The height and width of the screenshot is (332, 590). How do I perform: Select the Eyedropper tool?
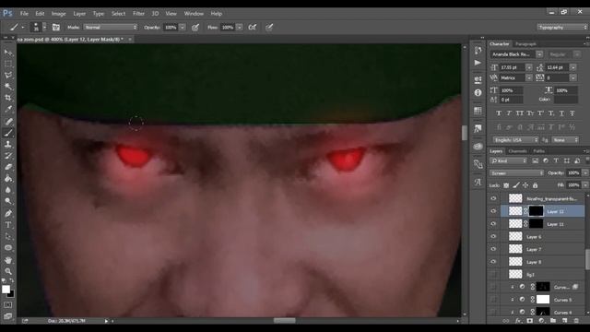[8, 110]
